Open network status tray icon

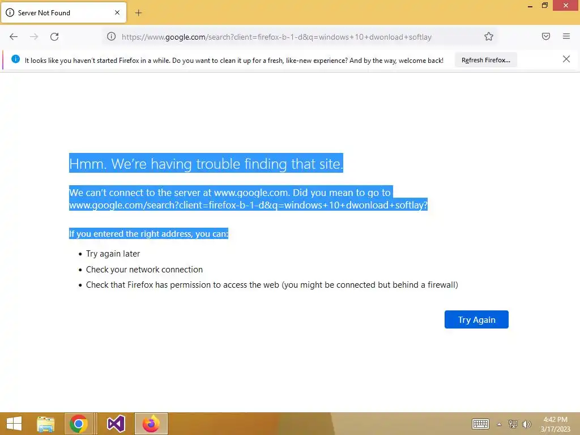[x=513, y=424]
